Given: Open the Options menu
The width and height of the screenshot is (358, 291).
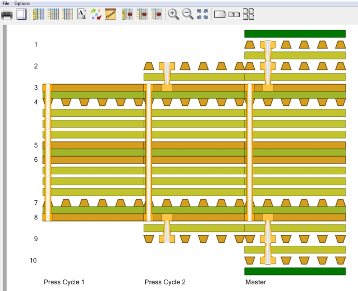Looking at the screenshot, I should coord(22,3).
